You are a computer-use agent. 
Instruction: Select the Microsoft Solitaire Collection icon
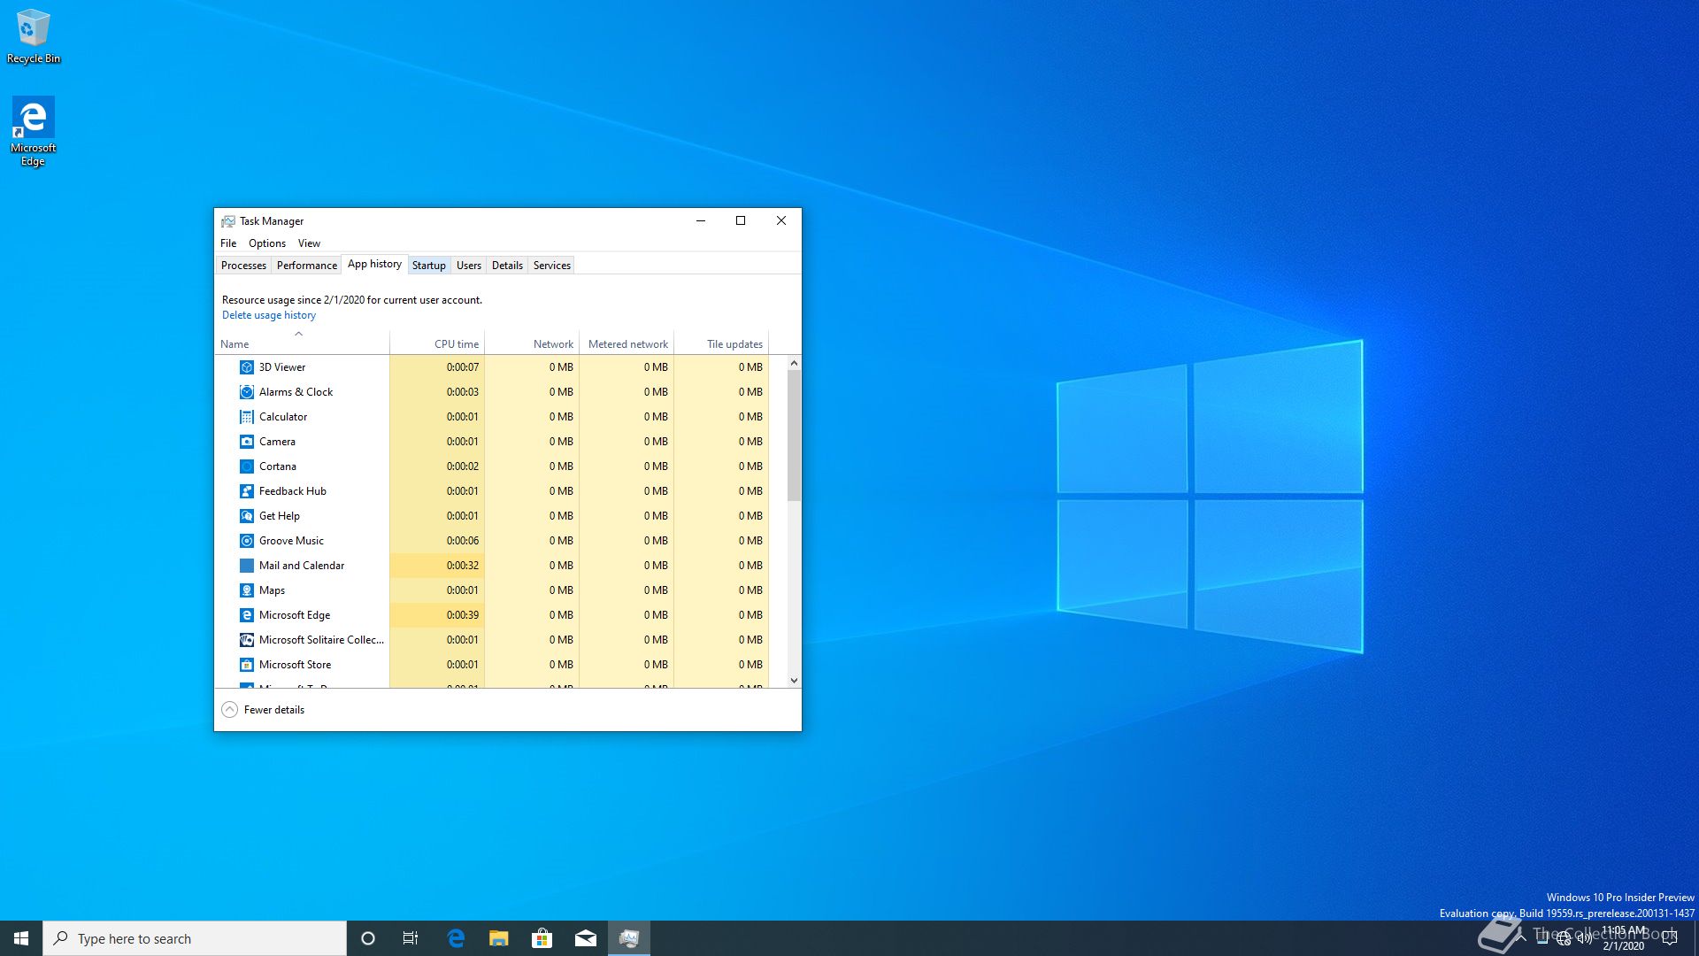(x=247, y=640)
